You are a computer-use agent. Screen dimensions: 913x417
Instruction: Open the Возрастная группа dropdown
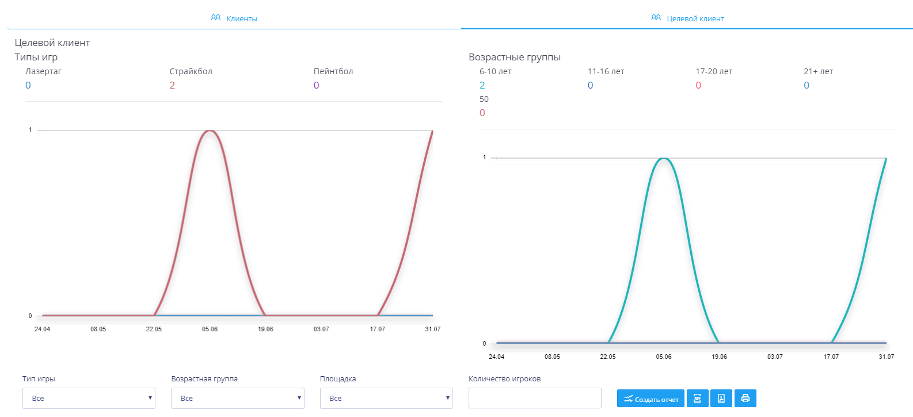point(237,398)
